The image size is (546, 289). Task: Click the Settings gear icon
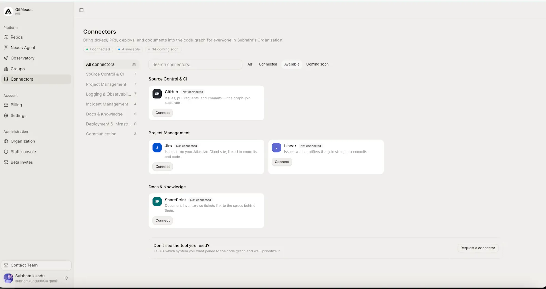coord(6,116)
